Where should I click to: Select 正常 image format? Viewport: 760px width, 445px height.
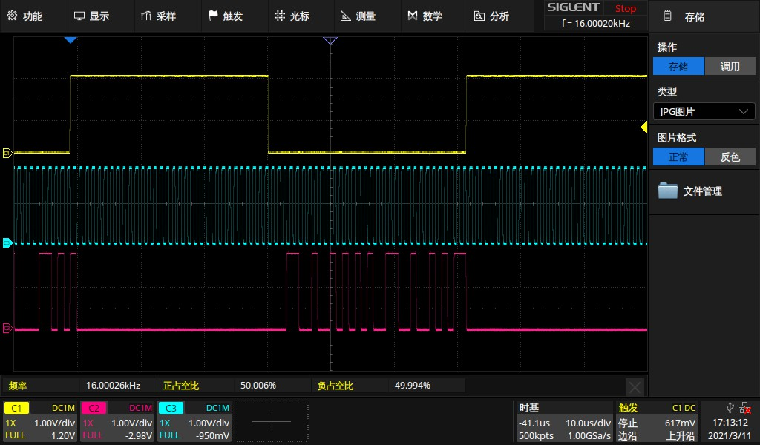(678, 156)
